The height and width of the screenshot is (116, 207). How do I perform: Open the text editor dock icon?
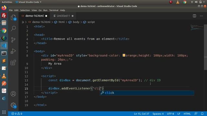[x=4, y=68]
